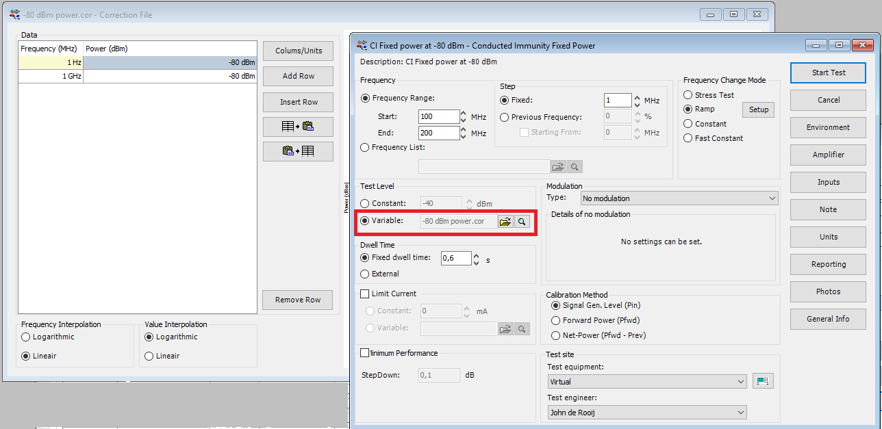Enable the Minimum Performance checkbox
Image resolution: width=882 pixels, height=429 pixels.
[364, 353]
